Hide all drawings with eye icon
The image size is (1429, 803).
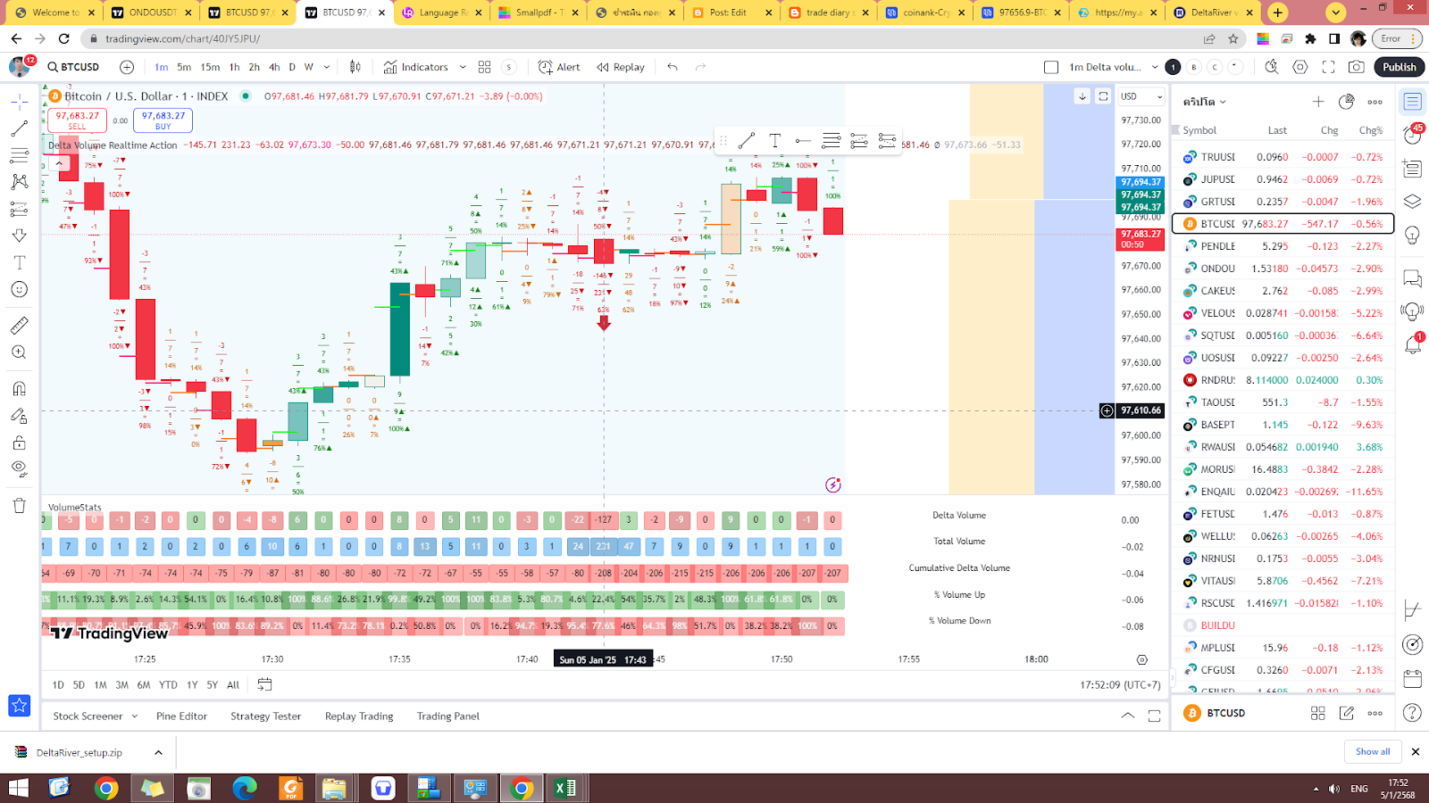(x=19, y=468)
